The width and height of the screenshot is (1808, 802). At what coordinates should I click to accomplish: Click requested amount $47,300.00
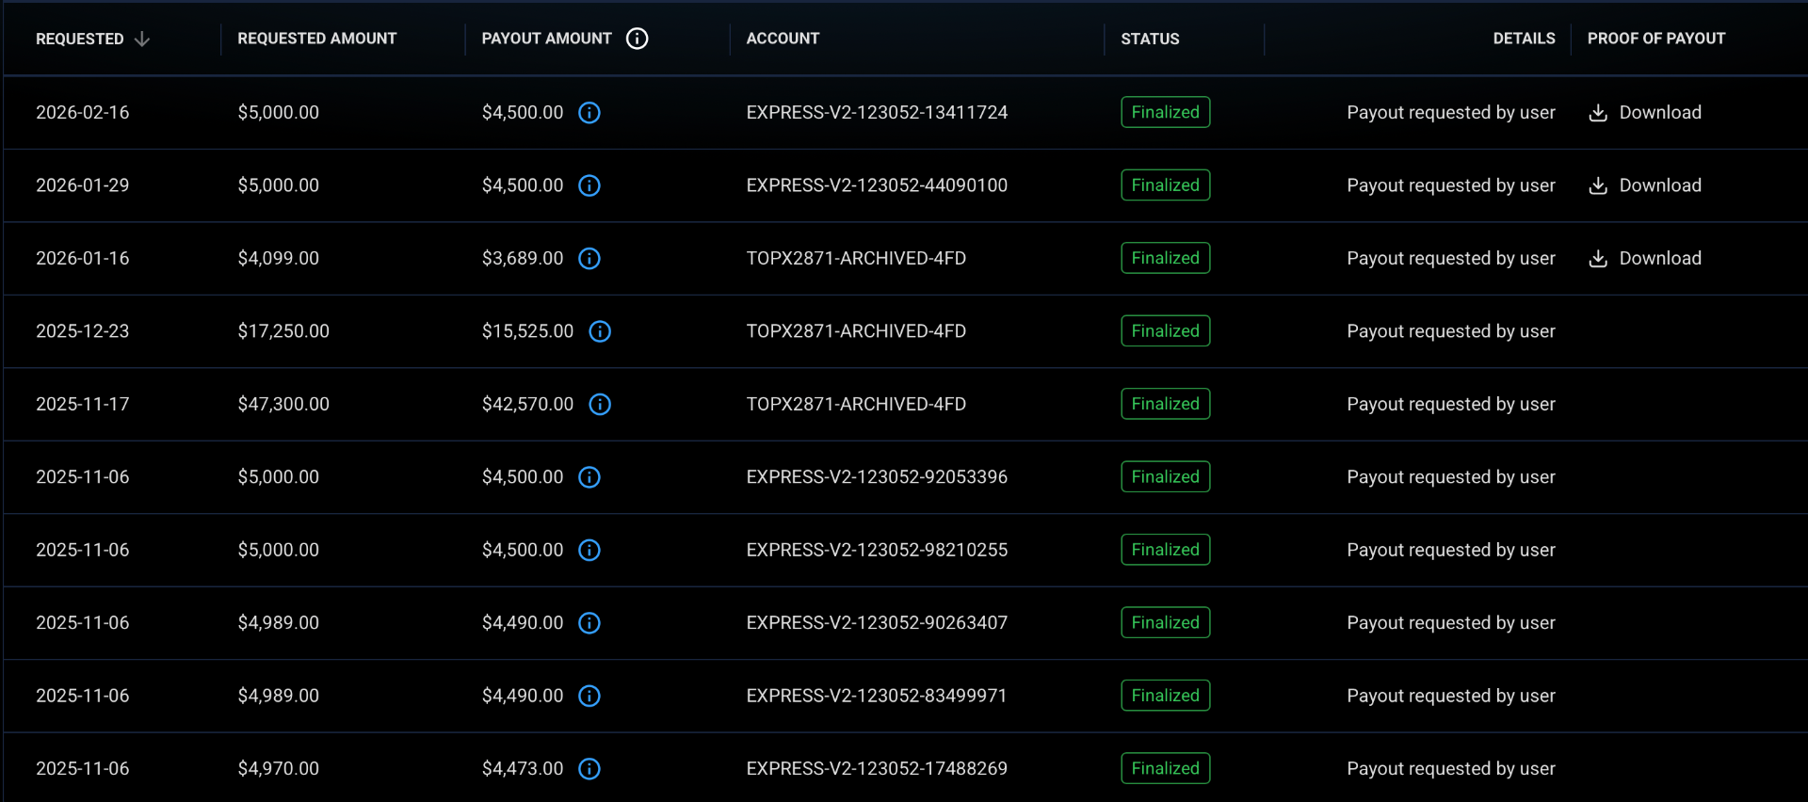(x=283, y=405)
